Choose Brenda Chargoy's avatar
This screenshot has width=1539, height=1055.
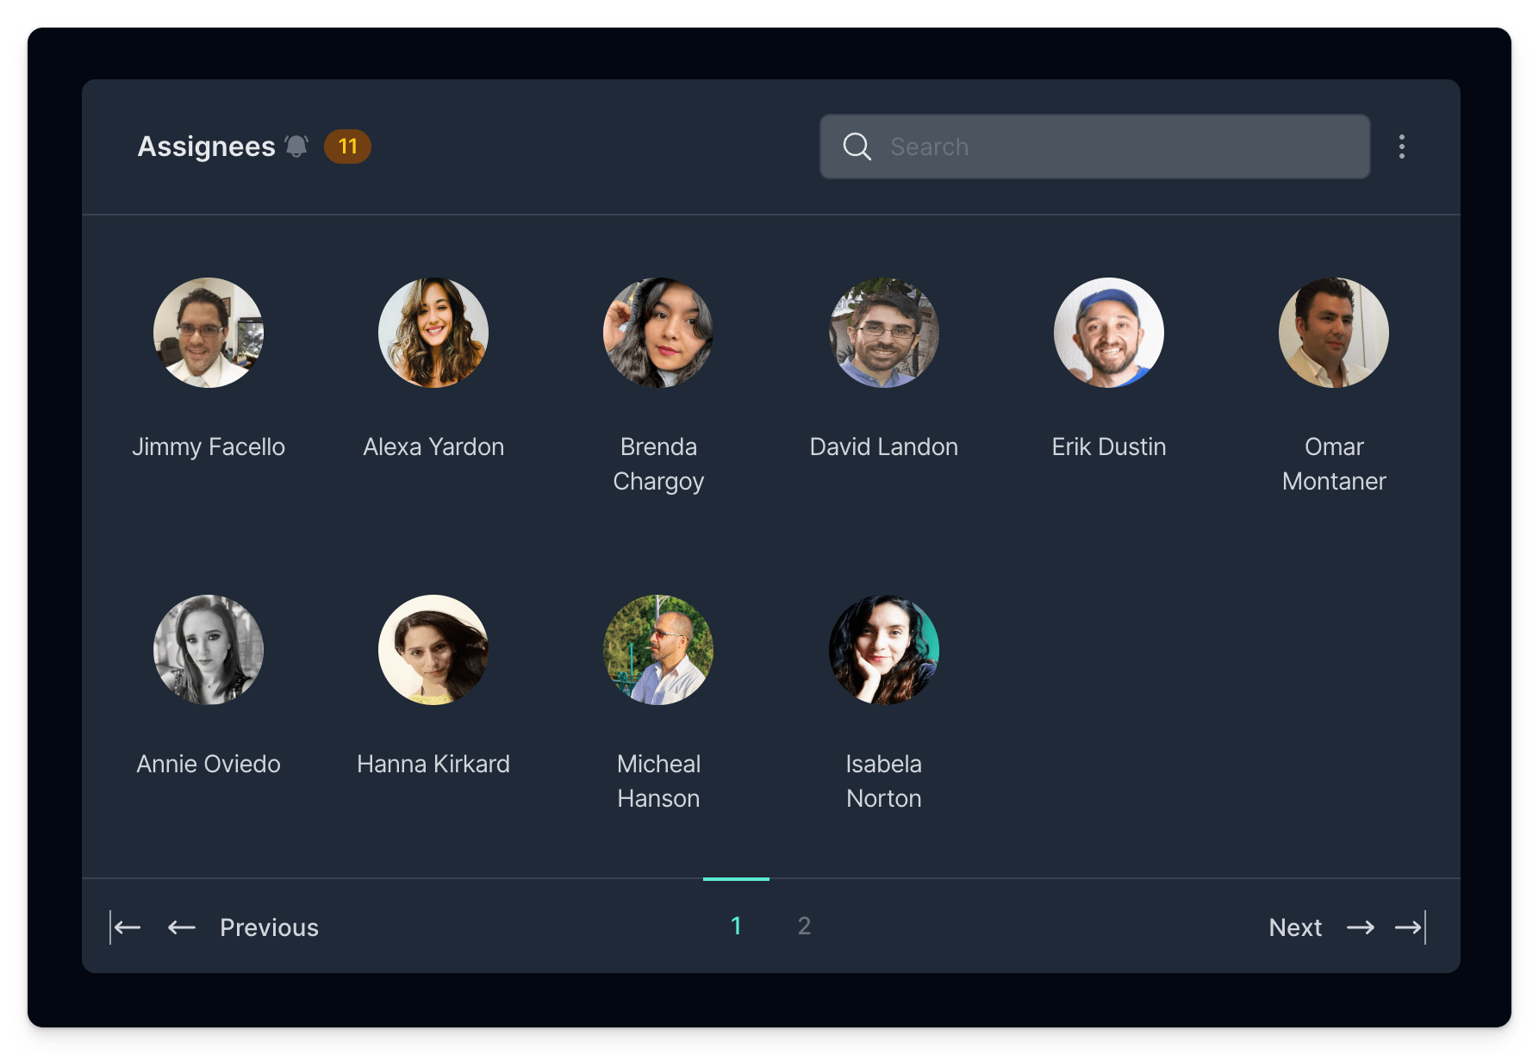click(658, 333)
